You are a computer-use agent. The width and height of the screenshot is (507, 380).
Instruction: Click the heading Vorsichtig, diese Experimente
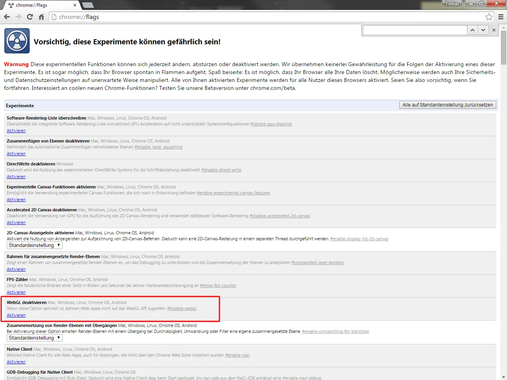pyautogui.click(x=127, y=42)
